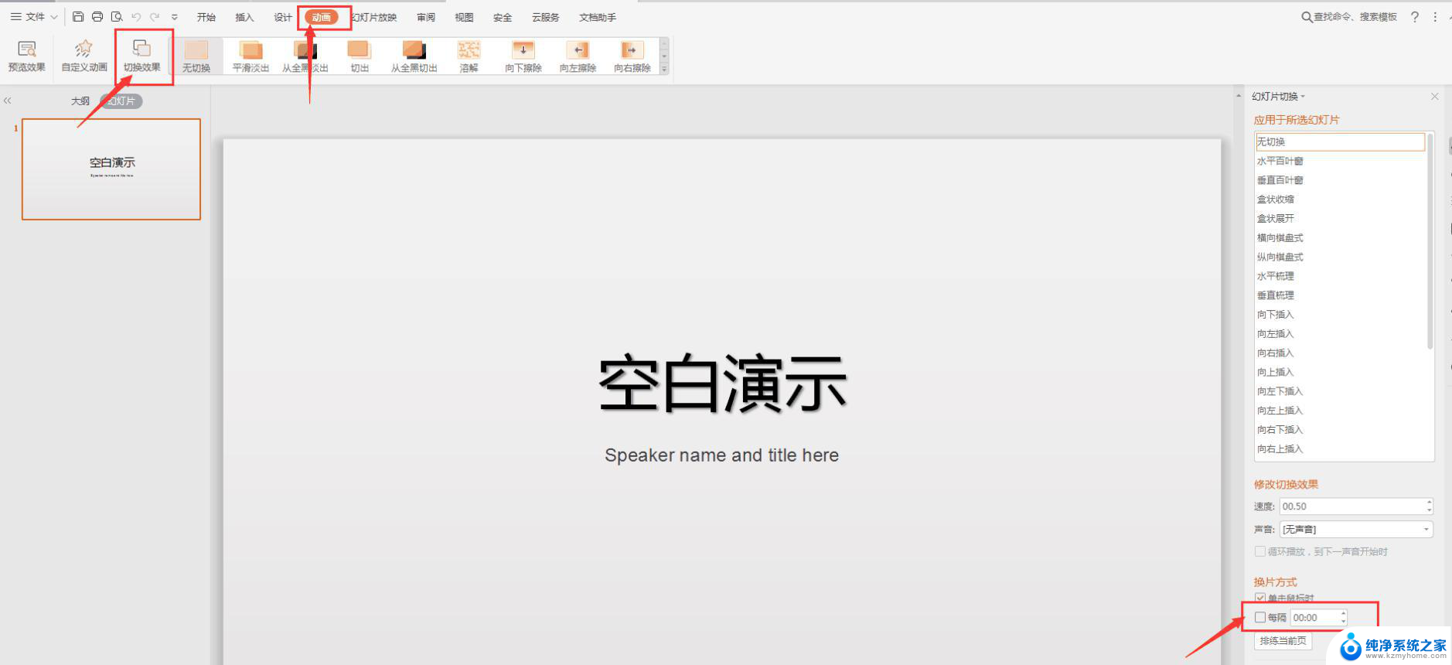Click the Print icon

click(97, 16)
